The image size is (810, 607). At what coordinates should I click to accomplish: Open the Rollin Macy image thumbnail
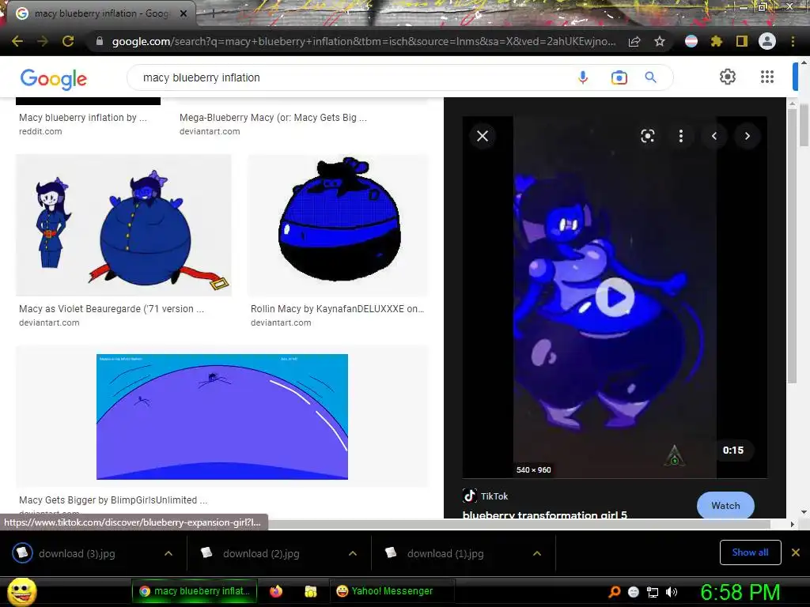pos(338,225)
